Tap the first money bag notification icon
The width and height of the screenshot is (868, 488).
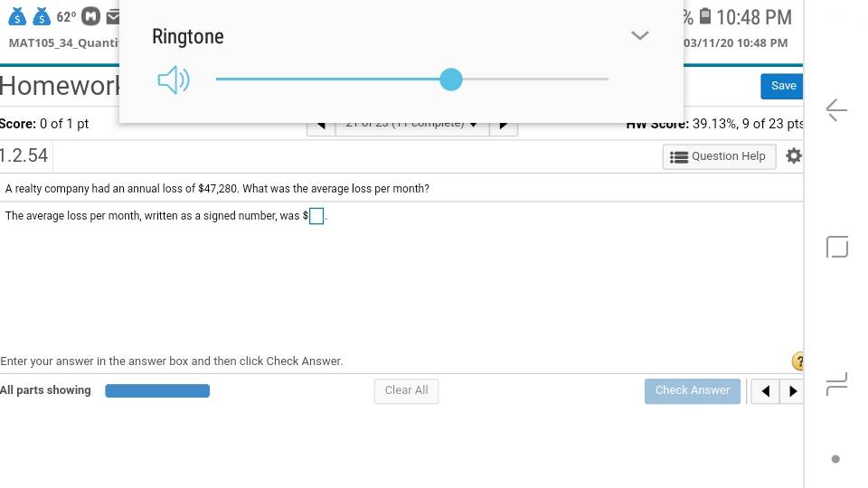(x=16, y=17)
